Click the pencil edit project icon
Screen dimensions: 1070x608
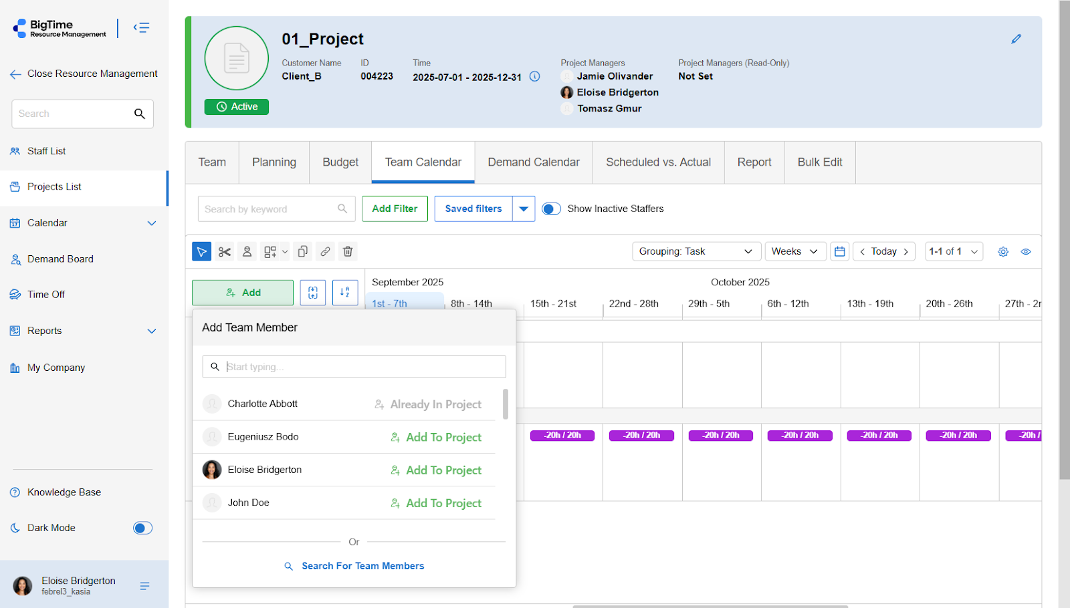pyautogui.click(x=1016, y=39)
